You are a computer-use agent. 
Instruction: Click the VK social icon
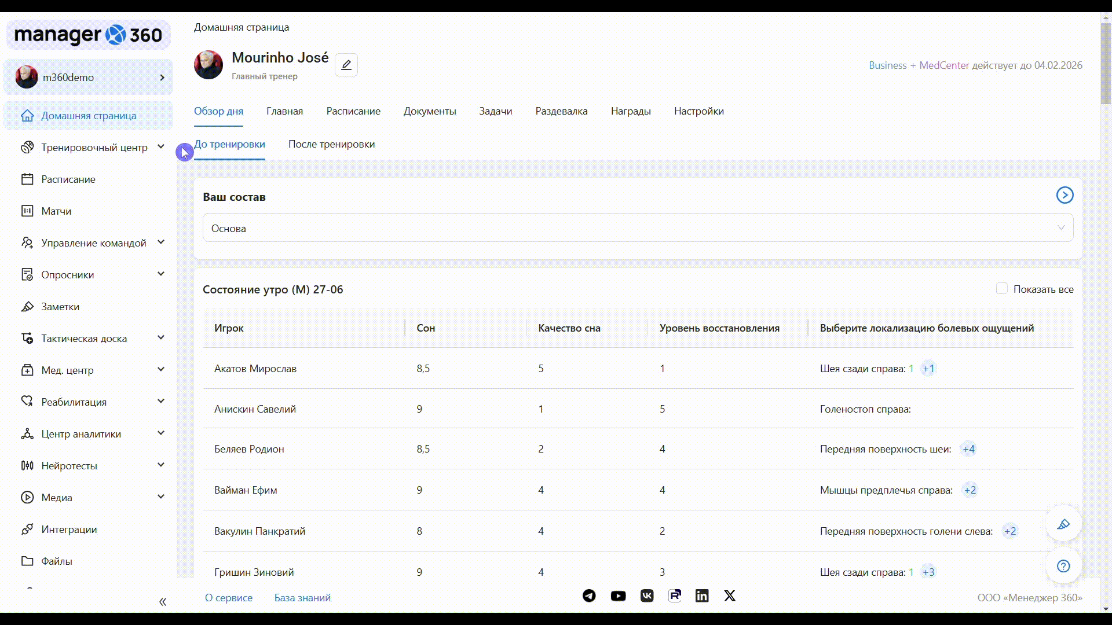[x=647, y=595]
